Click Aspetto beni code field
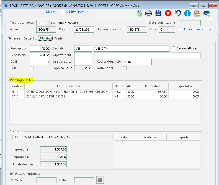 [x=83, y=55]
